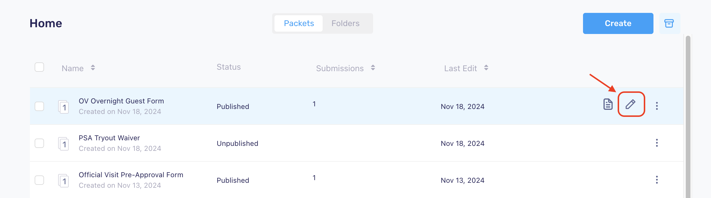Screen dimensions: 711x198
Task: Sort by Name using the sort arrows
Action: tap(93, 68)
